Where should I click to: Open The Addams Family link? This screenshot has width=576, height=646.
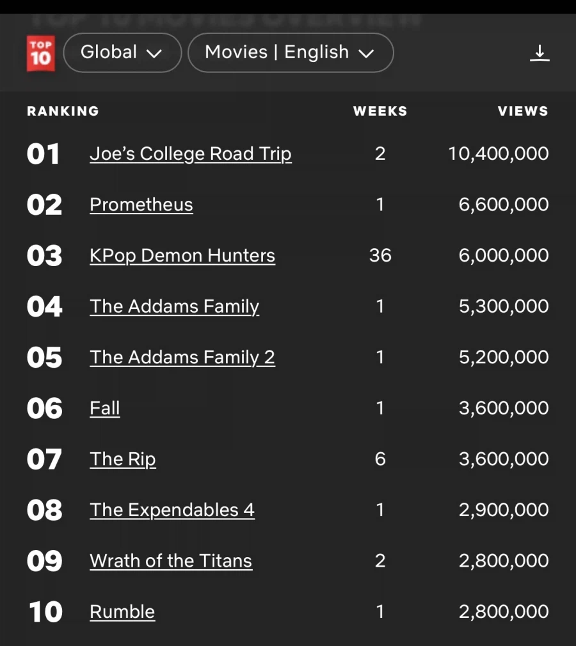[174, 306]
